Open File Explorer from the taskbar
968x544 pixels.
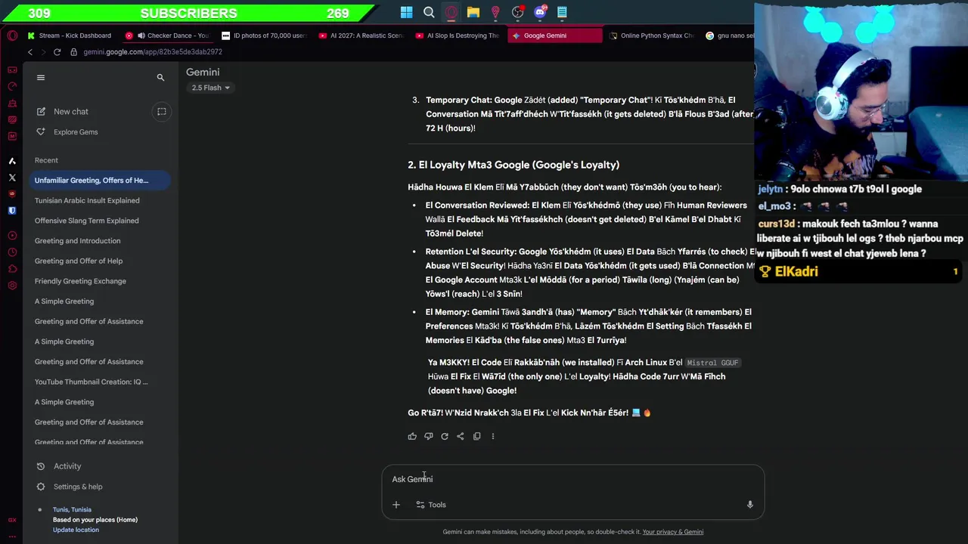[x=473, y=12]
